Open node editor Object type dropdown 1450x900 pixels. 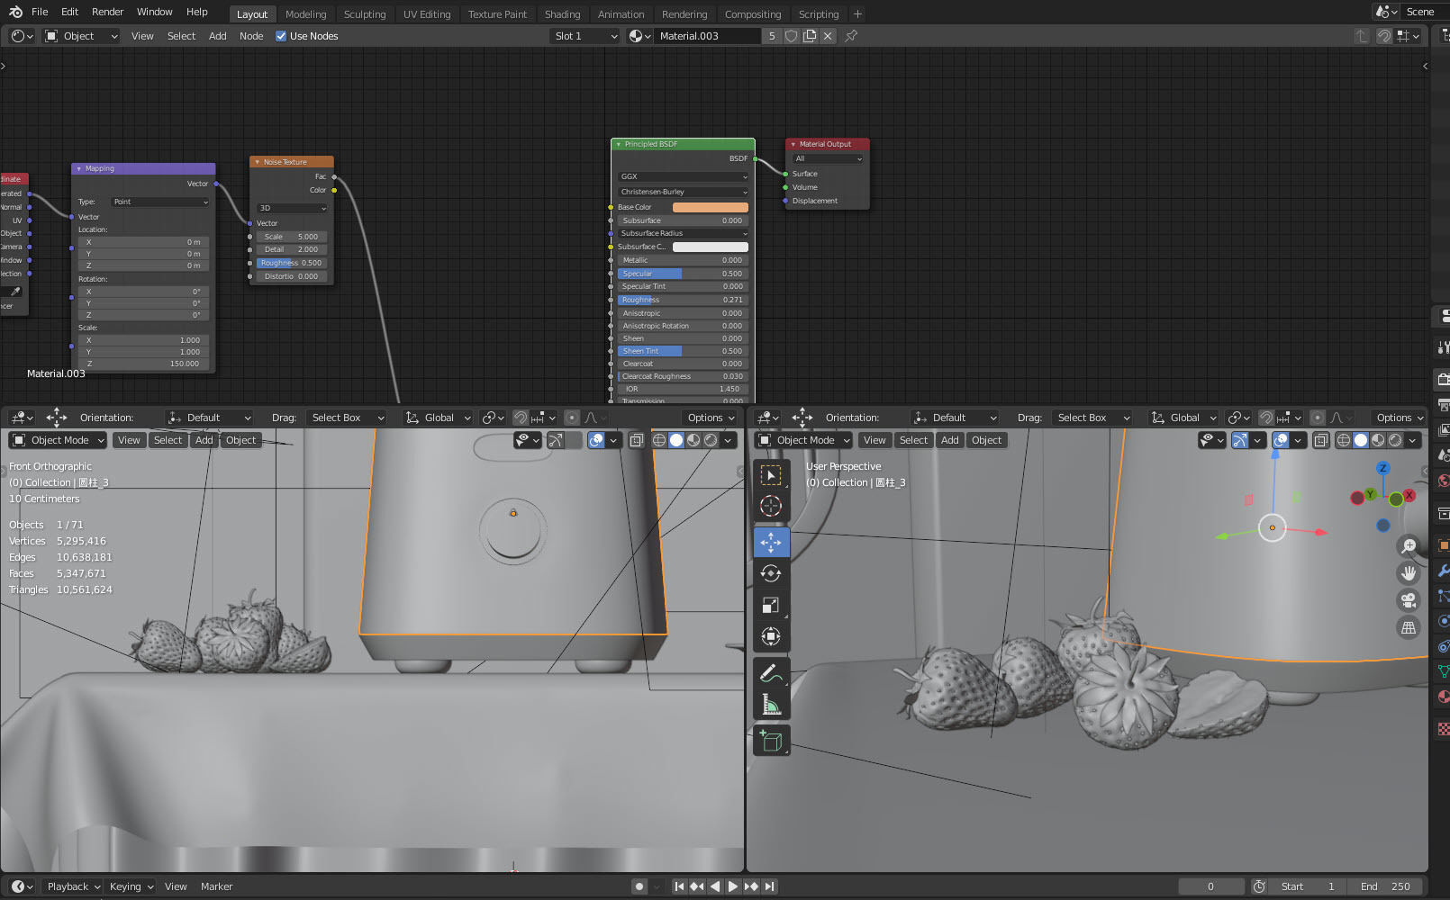click(81, 36)
